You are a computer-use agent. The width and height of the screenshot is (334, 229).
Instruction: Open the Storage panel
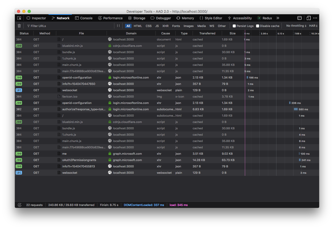[137, 18]
